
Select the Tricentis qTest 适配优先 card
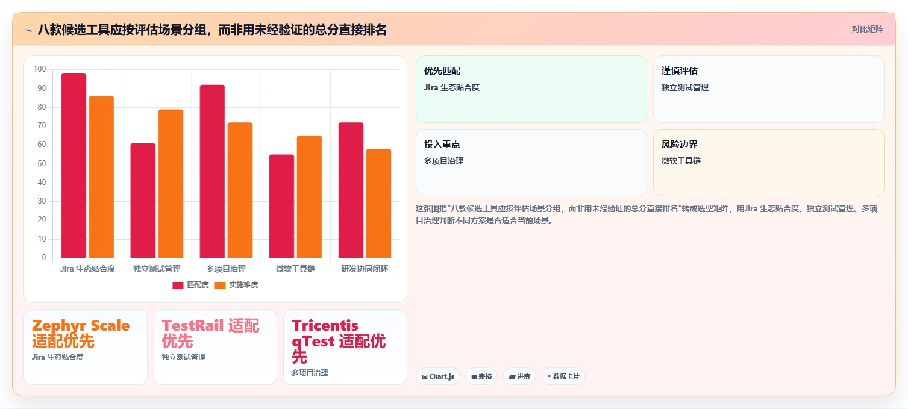point(345,347)
